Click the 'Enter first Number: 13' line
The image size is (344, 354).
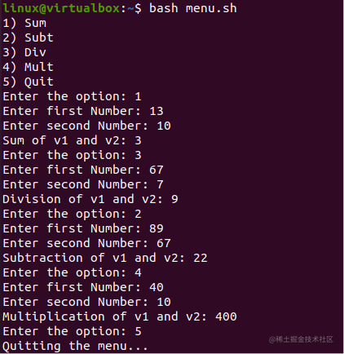pyautogui.click(x=83, y=111)
